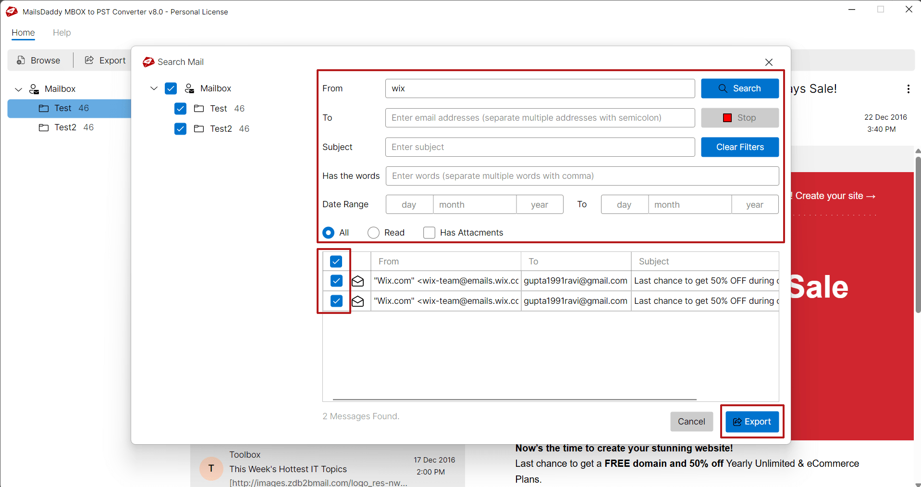Viewport: 921px width, 487px height.
Task: Click the start date year field
Action: tap(540, 204)
